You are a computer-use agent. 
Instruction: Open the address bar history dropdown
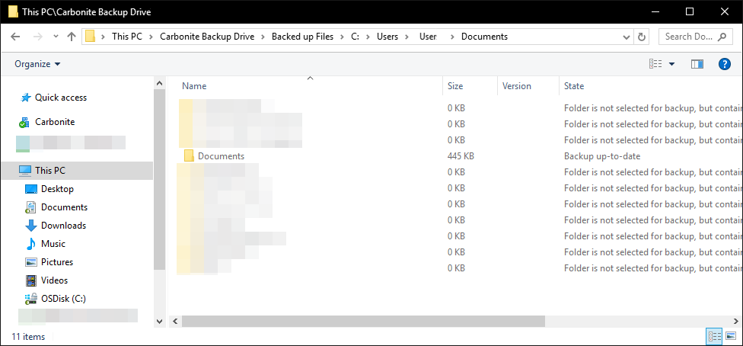[x=627, y=37]
